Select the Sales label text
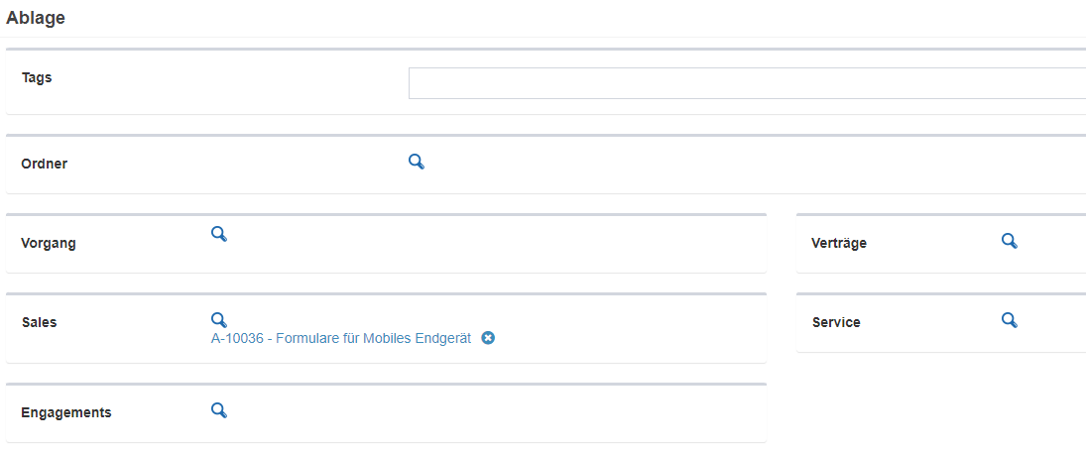The height and width of the screenshot is (450, 1086). 39,322
